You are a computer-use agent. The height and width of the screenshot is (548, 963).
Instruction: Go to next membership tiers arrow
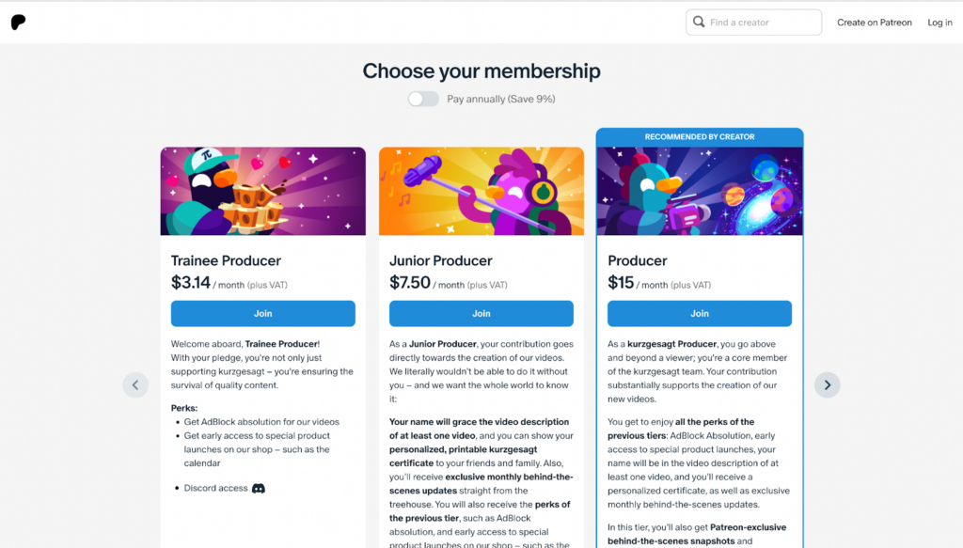(x=828, y=384)
